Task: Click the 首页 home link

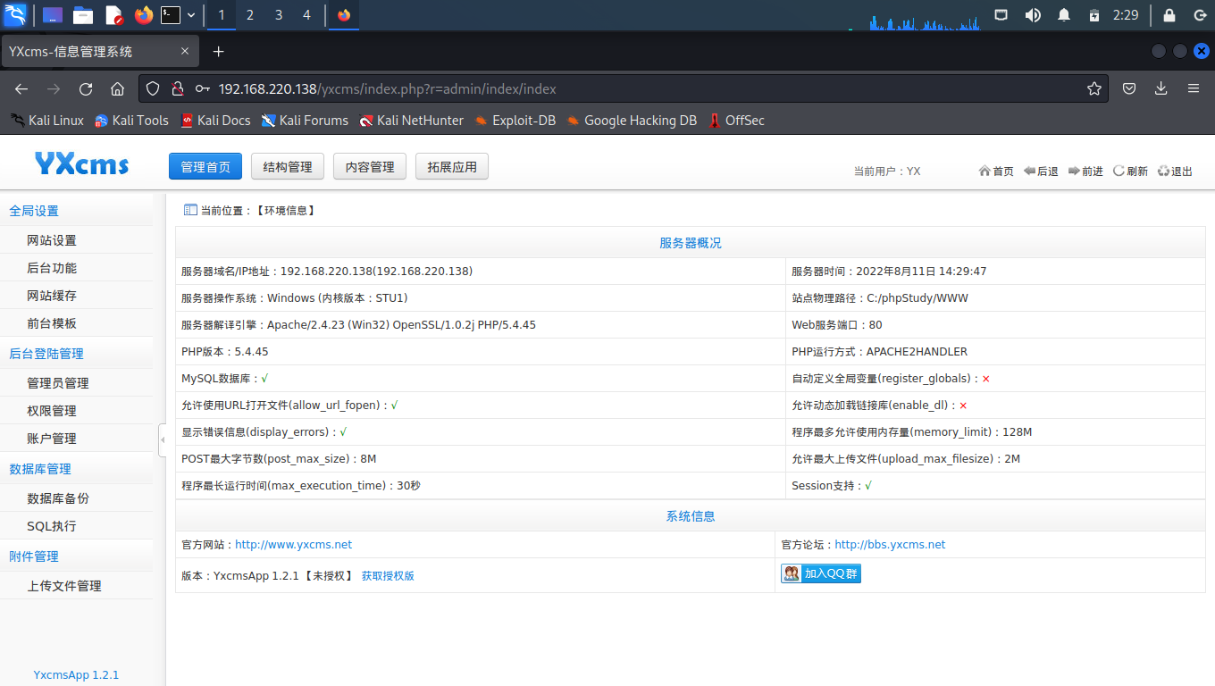Action: pyautogui.click(x=996, y=171)
